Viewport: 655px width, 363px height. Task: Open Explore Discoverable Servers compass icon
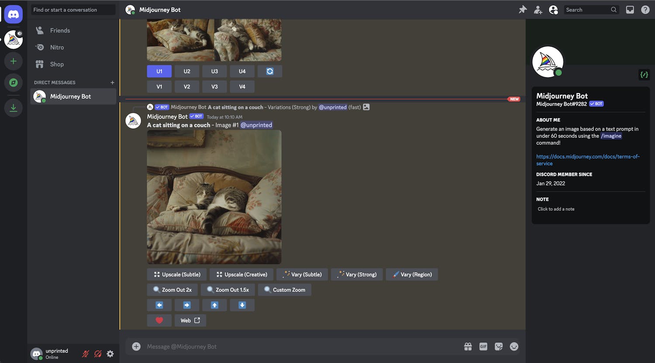pyautogui.click(x=14, y=82)
